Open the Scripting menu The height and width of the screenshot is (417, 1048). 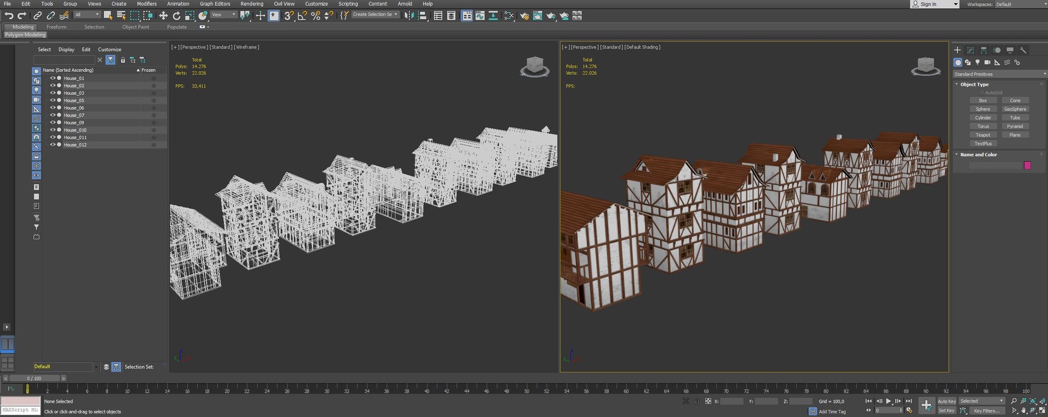(x=348, y=4)
